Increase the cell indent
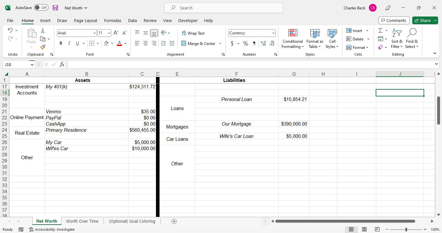Image resolution: width=442 pixels, height=233 pixels. tap(172, 43)
